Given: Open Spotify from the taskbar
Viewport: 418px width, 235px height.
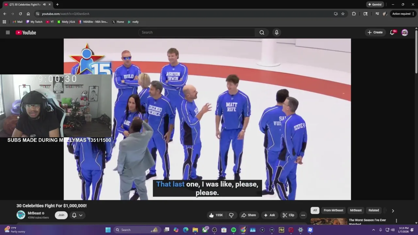Looking at the screenshot, I should [233, 230].
